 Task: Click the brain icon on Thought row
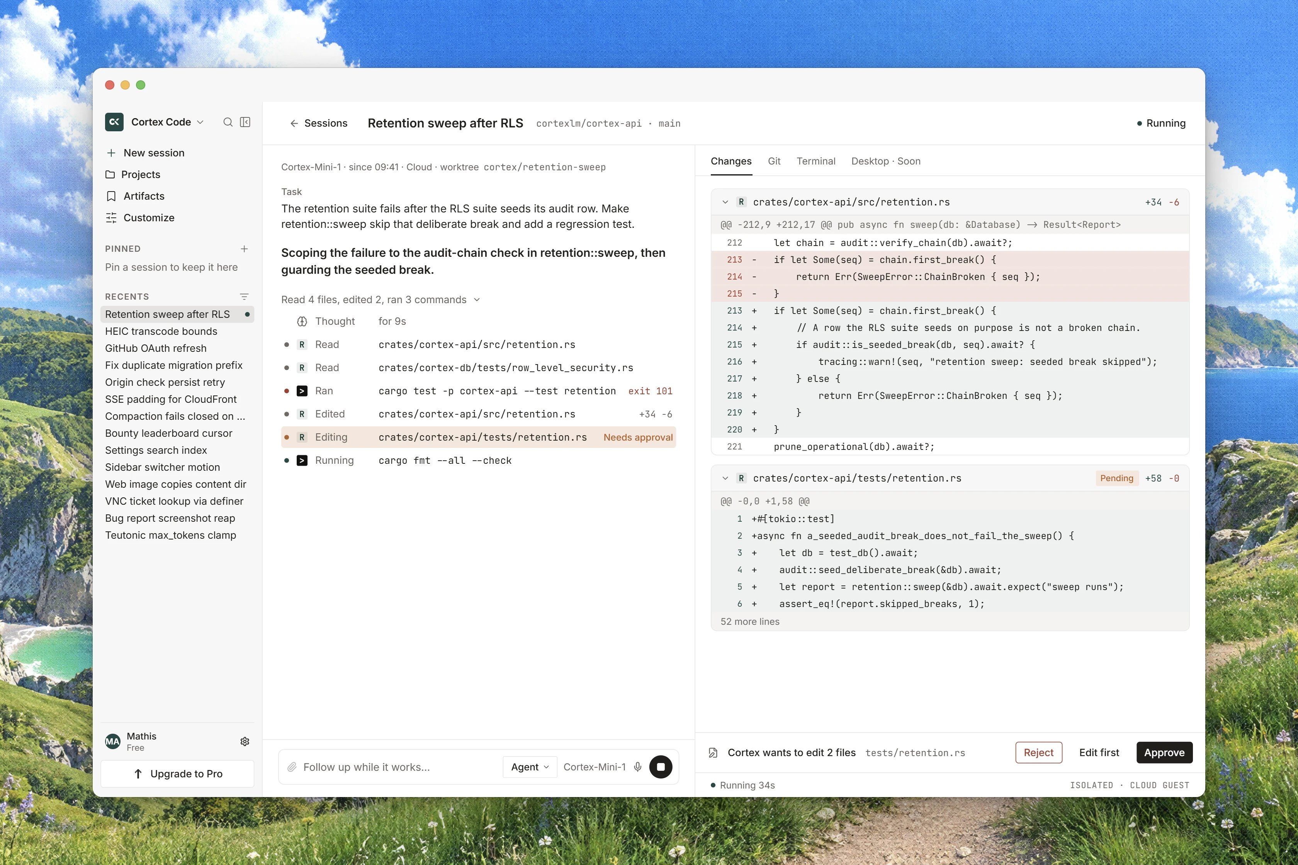(302, 322)
